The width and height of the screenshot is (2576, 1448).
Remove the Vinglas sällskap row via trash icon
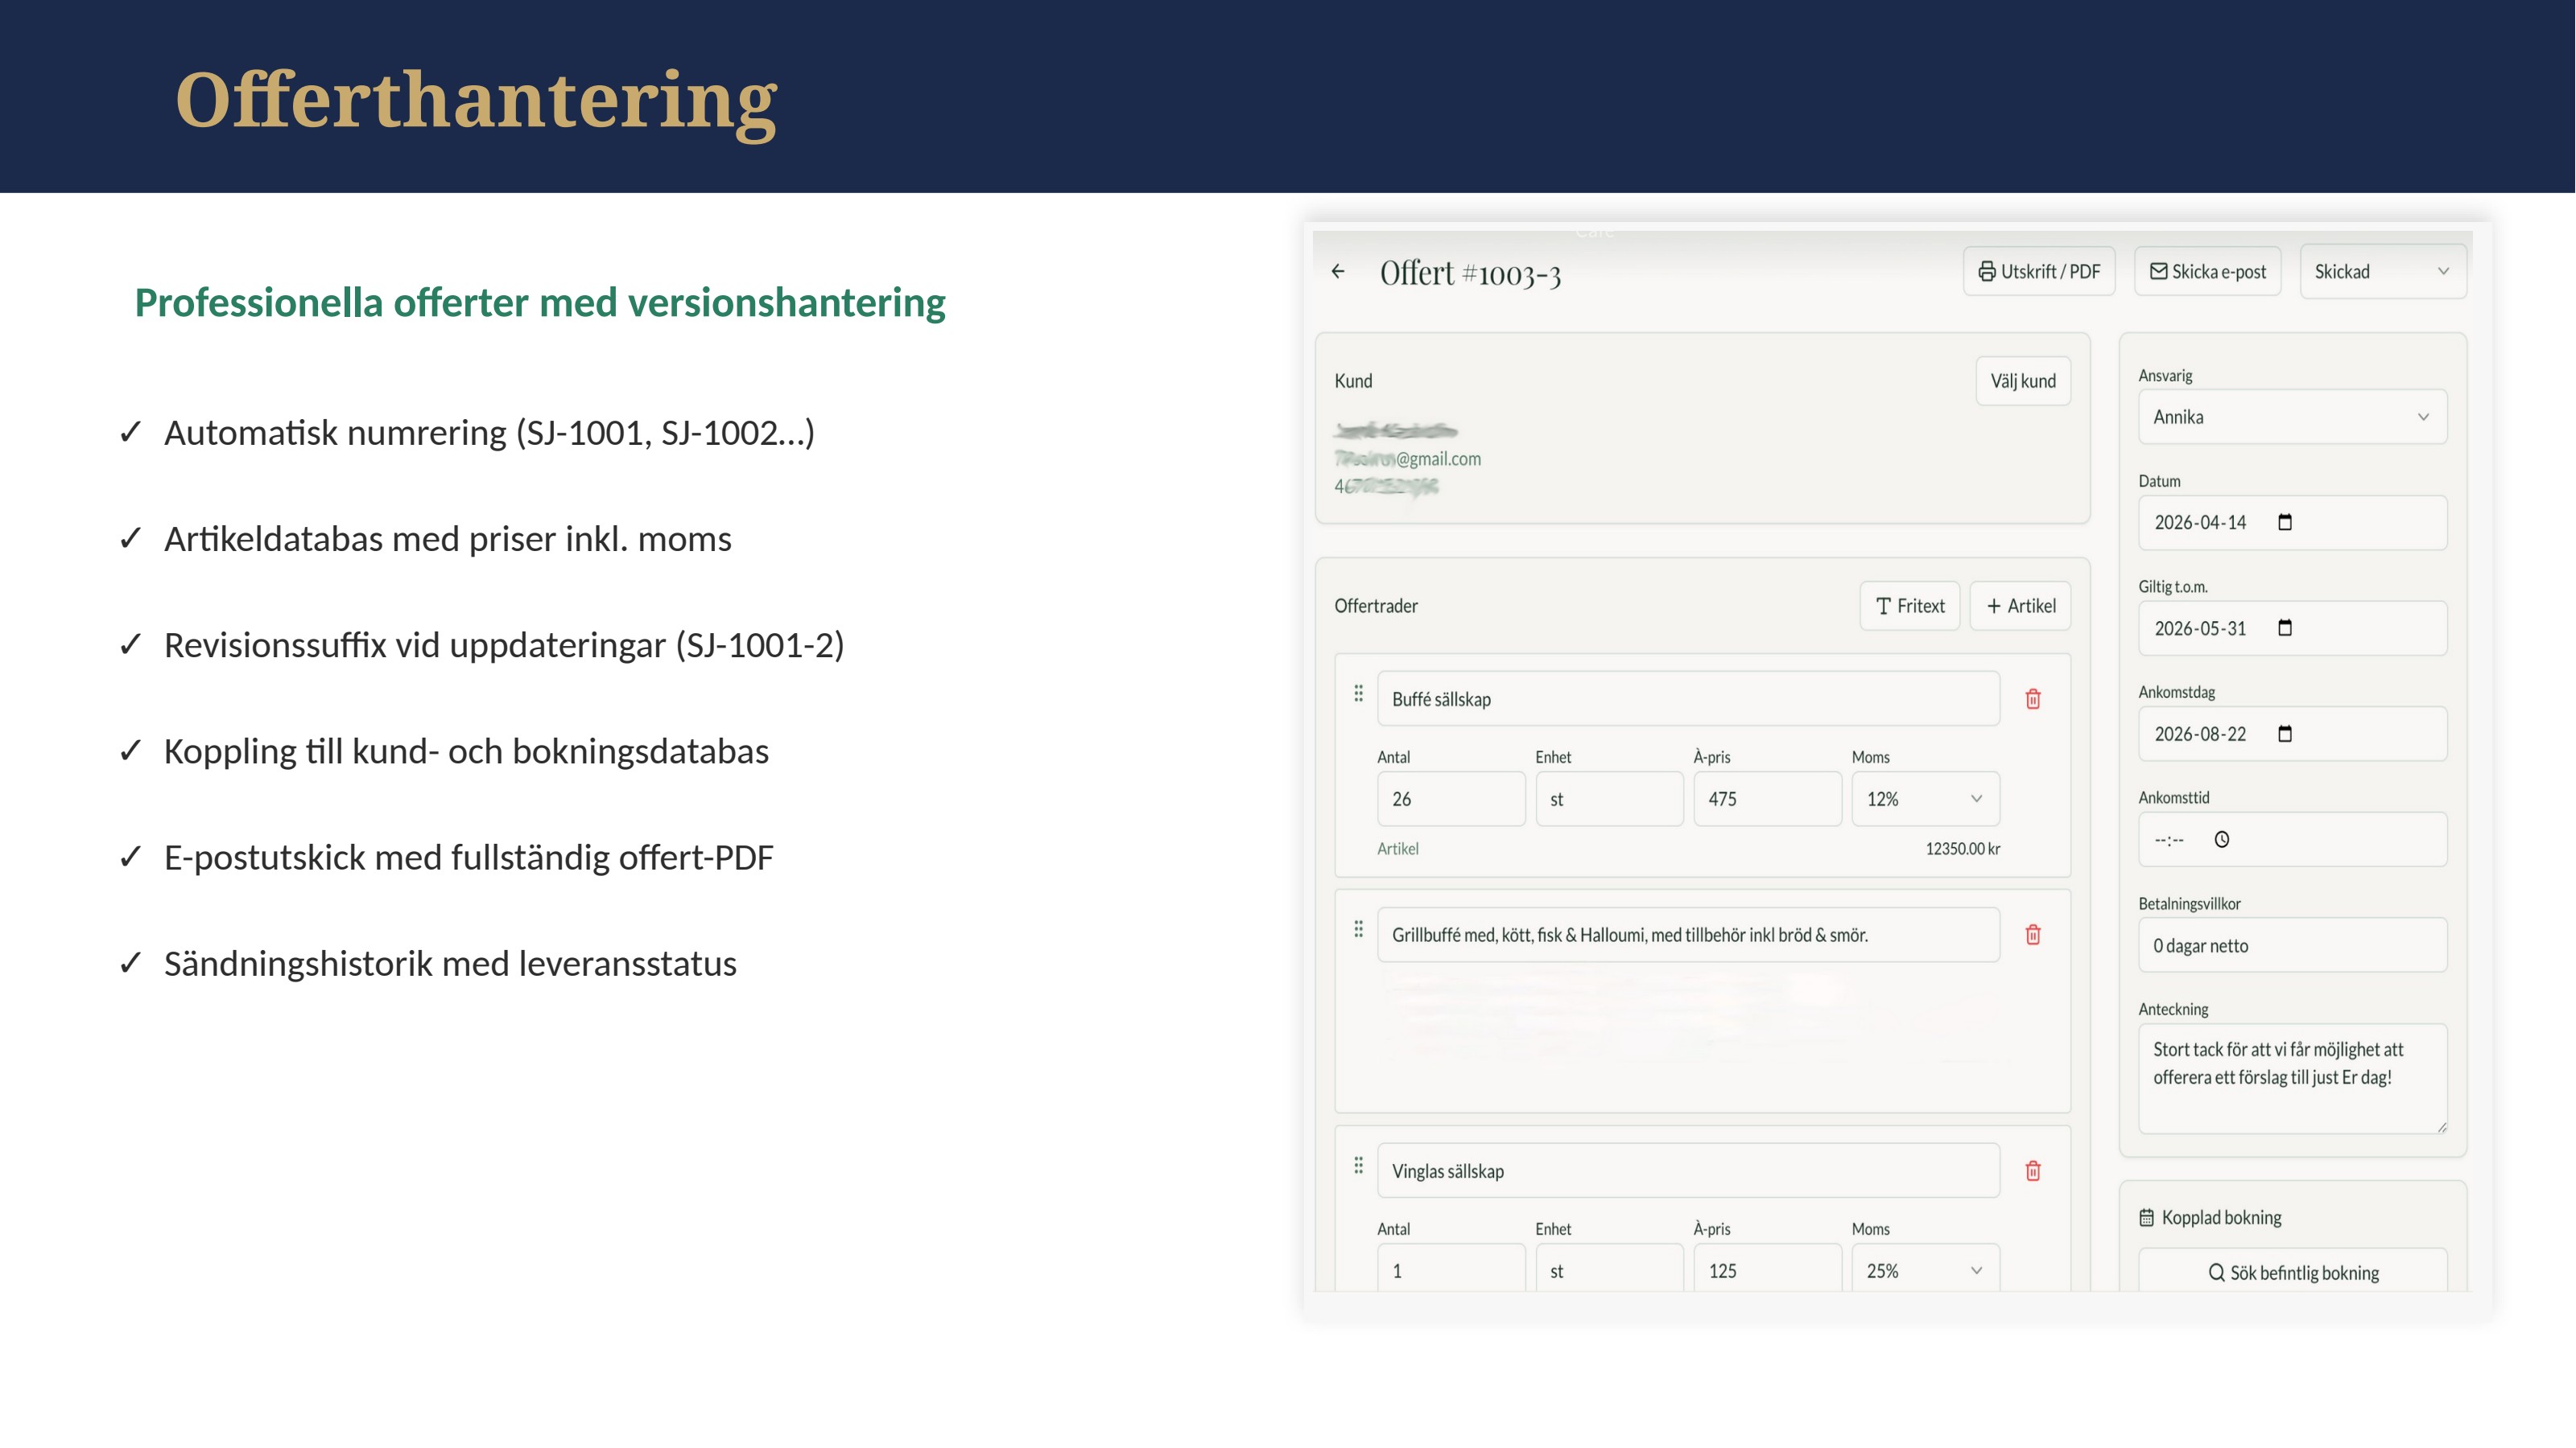click(x=2033, y=1171)
